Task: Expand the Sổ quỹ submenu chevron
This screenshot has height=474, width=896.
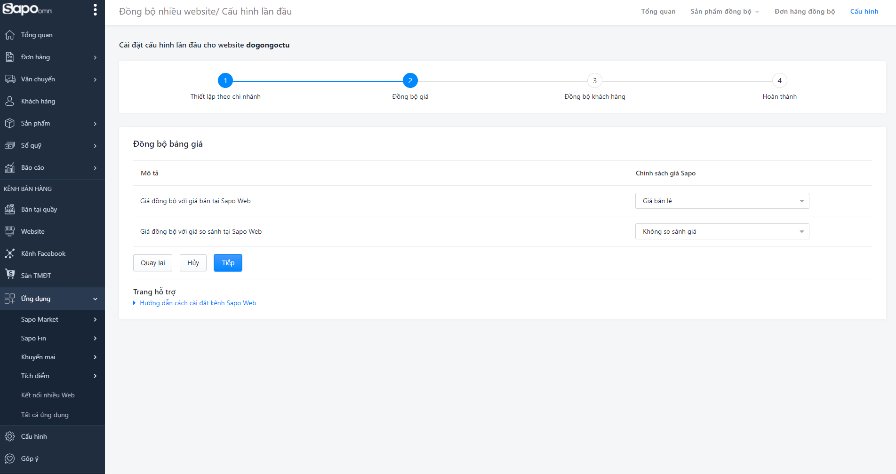Action: pos(95,146)
